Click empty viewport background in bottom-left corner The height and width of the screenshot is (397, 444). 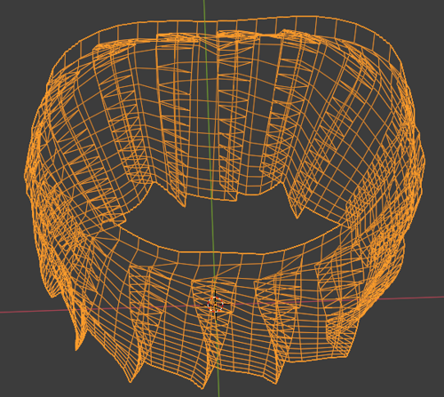(29, 370)
